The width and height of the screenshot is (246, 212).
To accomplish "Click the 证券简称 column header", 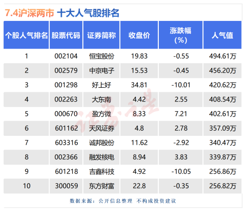I will (101, 35).
